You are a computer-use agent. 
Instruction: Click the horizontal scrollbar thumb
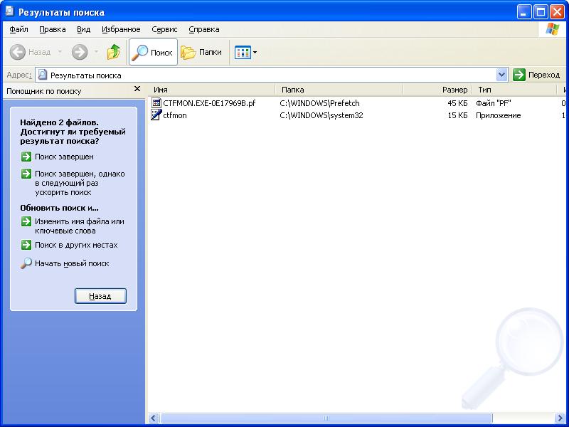pos(326,418)
